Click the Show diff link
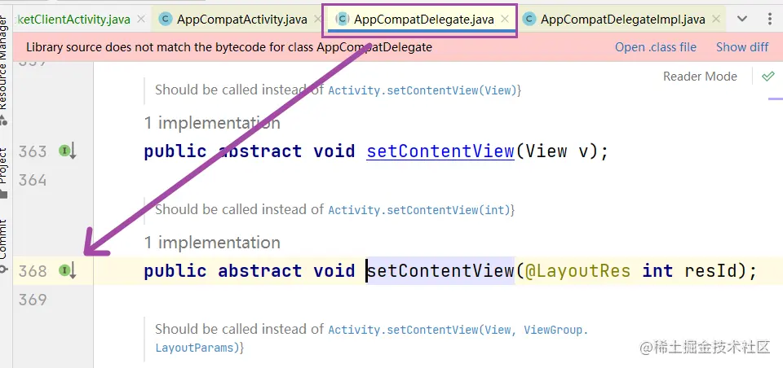The image size is (783, 368). click(x=742, y=47)
